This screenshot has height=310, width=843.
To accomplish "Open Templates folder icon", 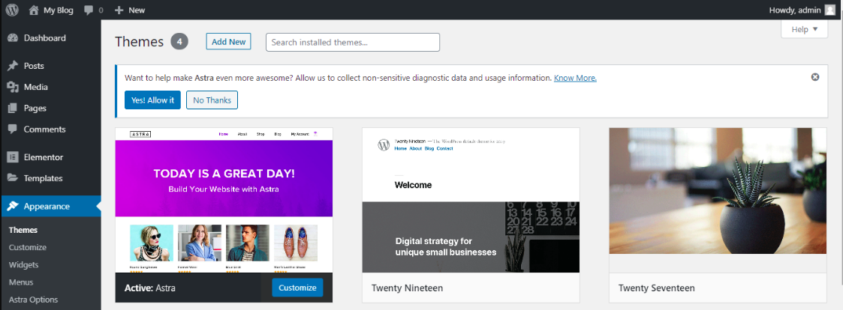I will coord(13,178).
